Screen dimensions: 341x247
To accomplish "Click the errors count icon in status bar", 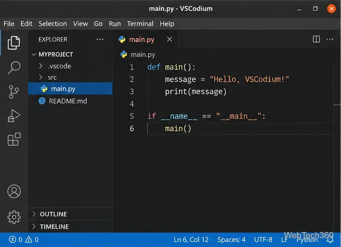I will (x=12, y=239).
